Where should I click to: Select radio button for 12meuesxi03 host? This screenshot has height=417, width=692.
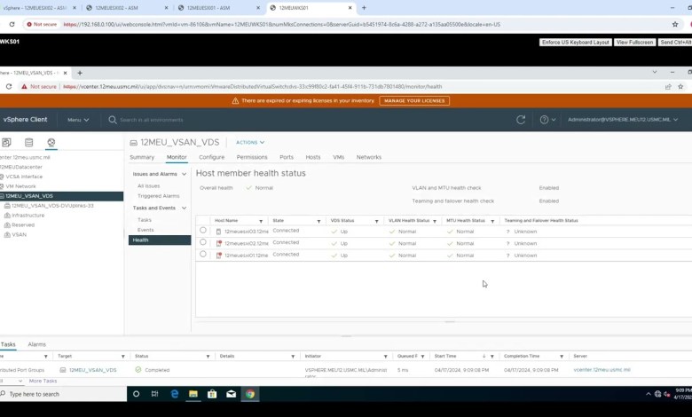click(203, 231)
